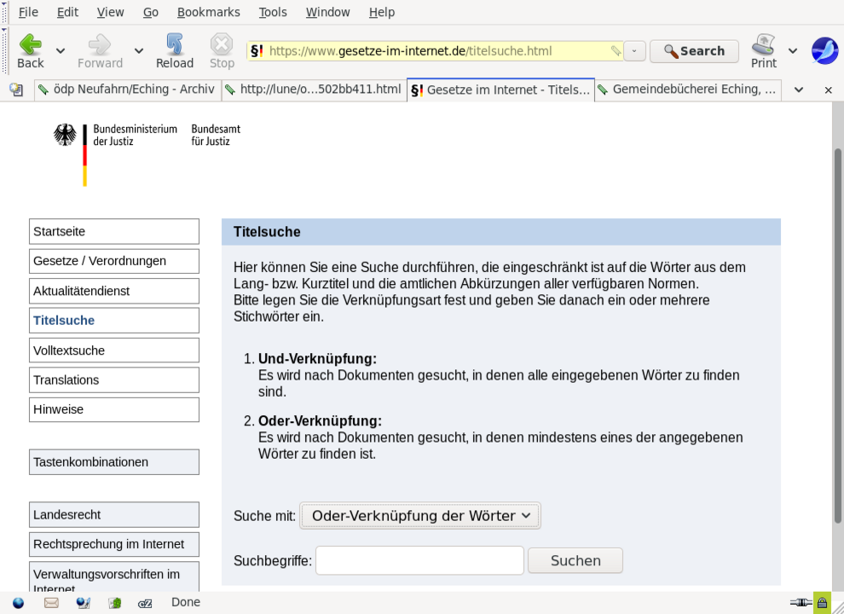Click the bookmark tag icon in URL bar
Image resolution: width=844 pixels, height=614 pixels.
point(616,51)
